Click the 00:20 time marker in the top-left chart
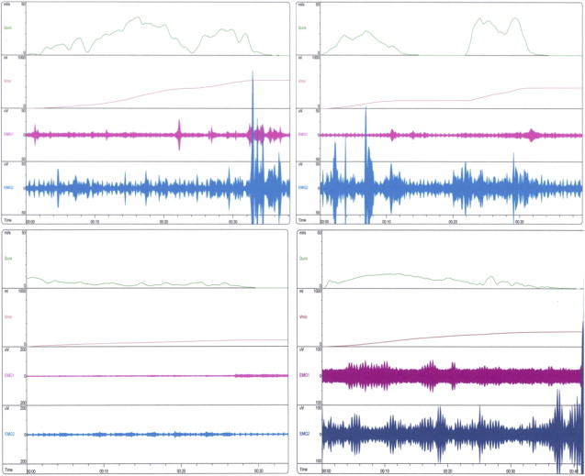The height and width of the screenshot is (476, 585). pos(165,221)
